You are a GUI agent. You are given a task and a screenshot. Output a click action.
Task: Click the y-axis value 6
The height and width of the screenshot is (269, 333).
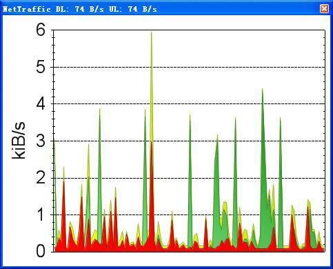pyautogui.click(x=41, y=30)
